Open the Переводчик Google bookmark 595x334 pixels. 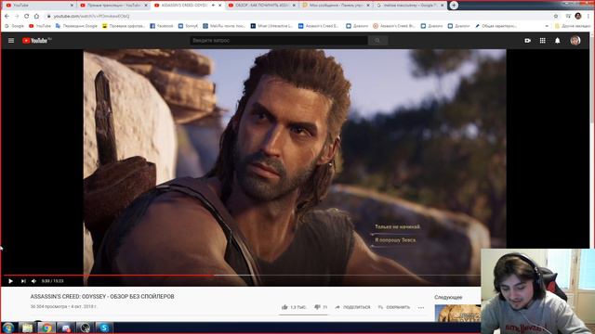tap(76, 26)
